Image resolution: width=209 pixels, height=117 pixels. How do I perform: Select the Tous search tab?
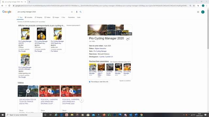pyautogui.click(x=20, y=17)
